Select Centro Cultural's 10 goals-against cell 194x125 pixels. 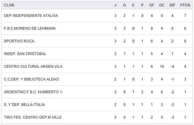point(162,67)
